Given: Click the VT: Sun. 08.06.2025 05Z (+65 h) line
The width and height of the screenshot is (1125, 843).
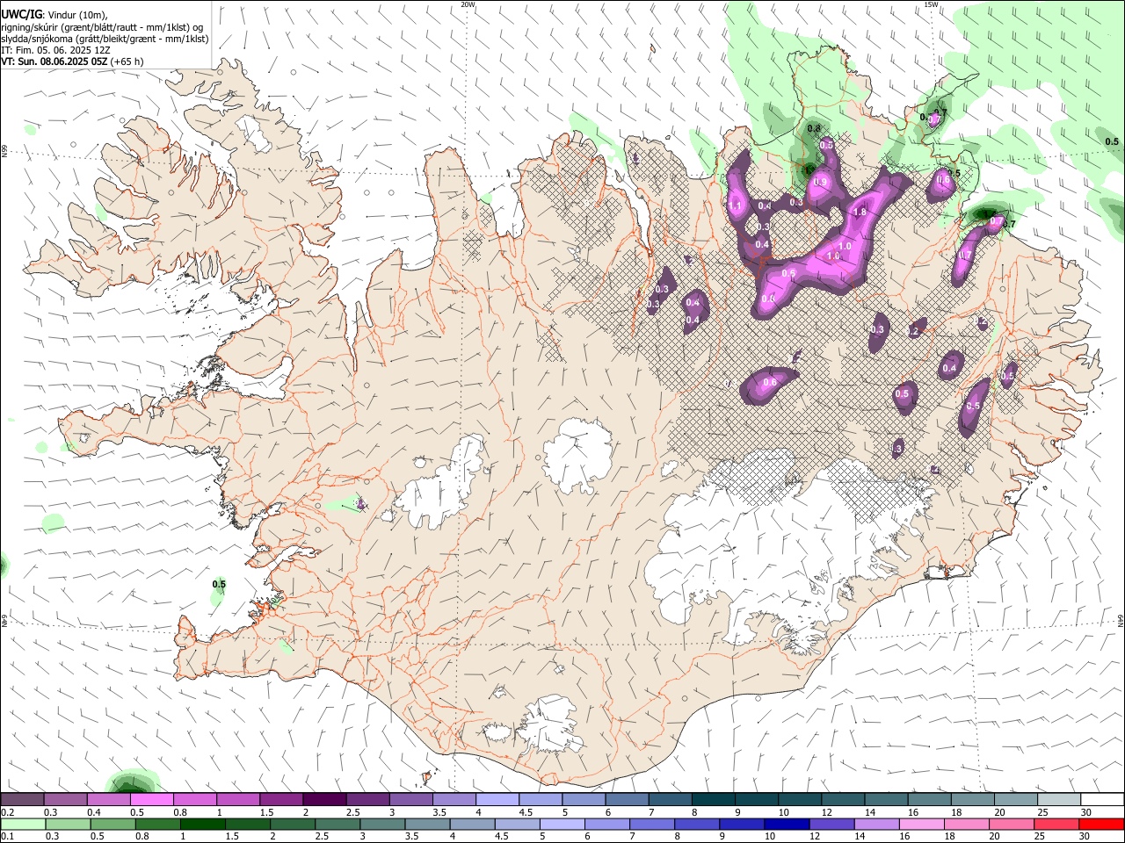Looking at the screenshot, I should click(x=72, y=61).
